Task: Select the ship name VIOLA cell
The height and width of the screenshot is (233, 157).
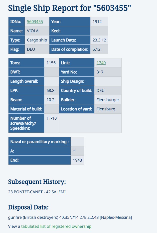Action: pyautogui.click(x=33, y=31)
